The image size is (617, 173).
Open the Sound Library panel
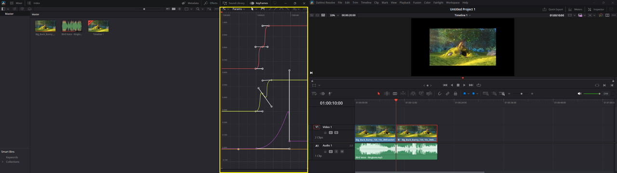point(233,3)
